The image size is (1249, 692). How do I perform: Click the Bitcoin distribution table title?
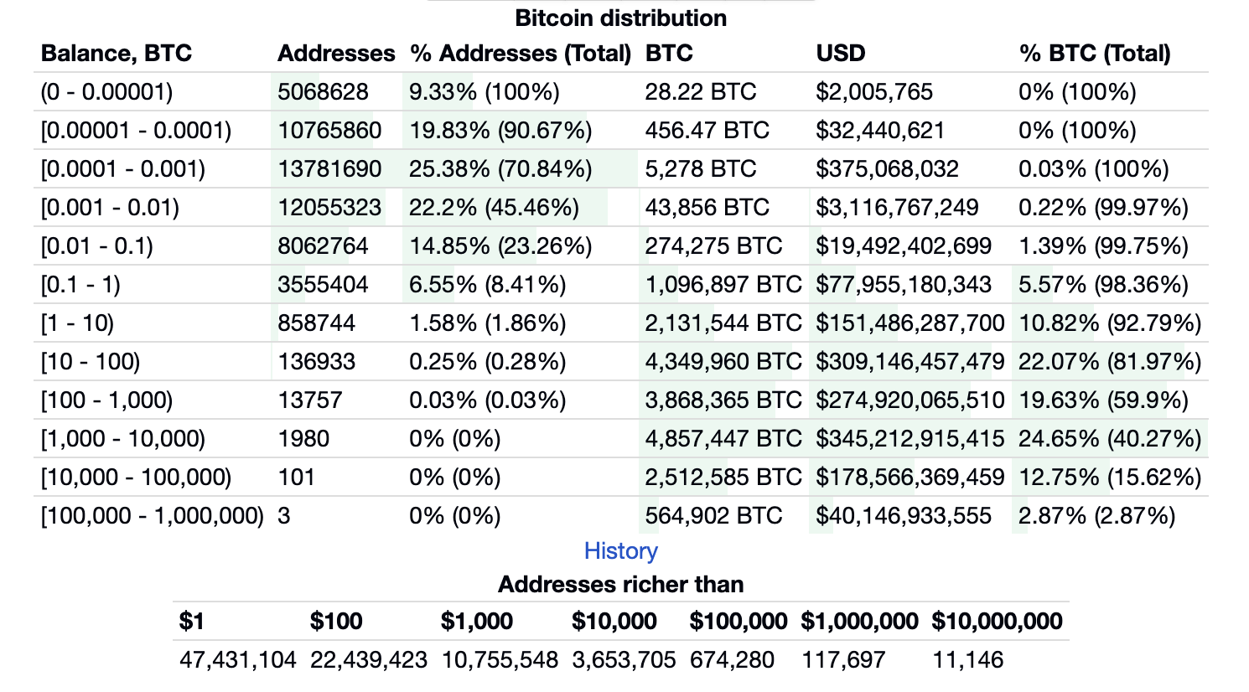620,18
